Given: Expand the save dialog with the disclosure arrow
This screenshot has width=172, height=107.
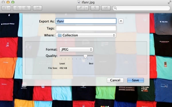Looking at the screenshot, I should pos(121,21).
